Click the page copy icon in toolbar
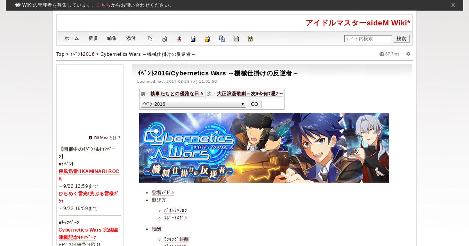 tap(150, 39)
